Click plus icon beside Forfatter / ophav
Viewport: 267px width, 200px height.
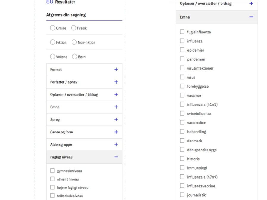pyautogui.click(x=116, y=82)
